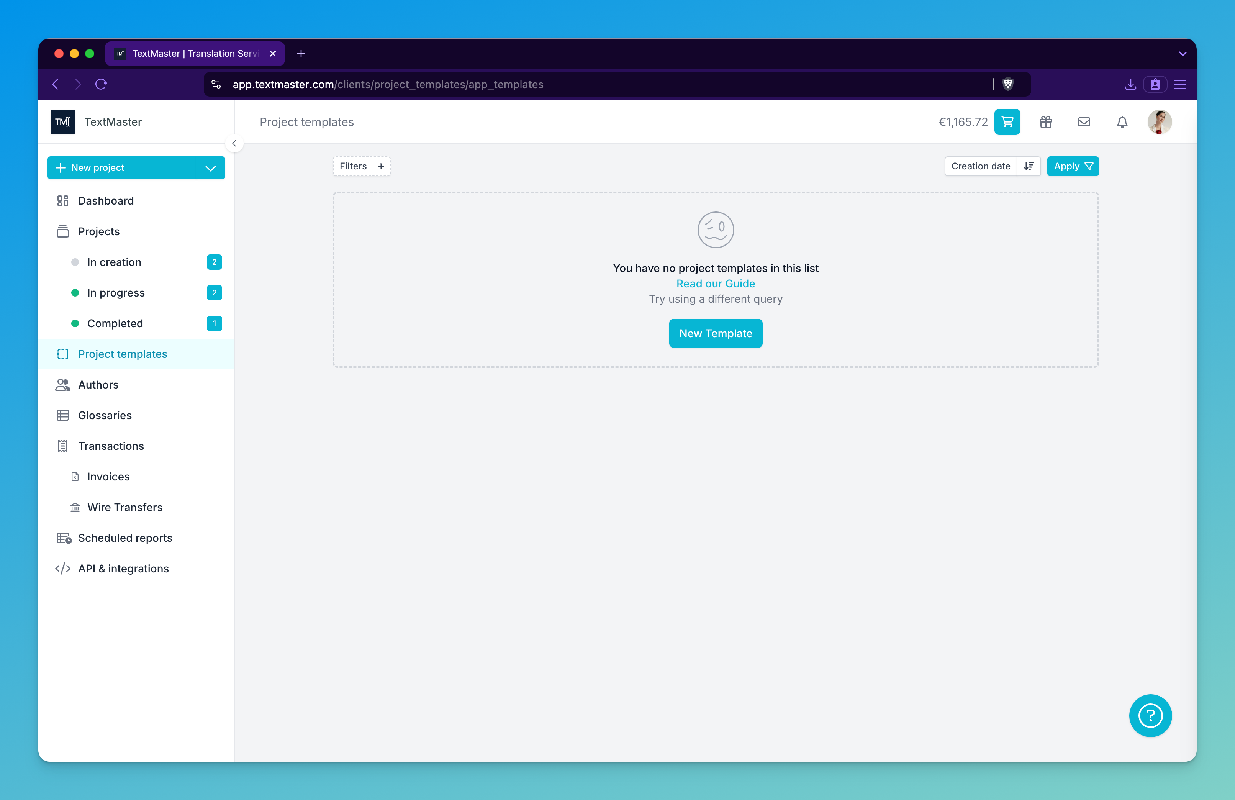This screenshot has width=1235, height=800.
Task: Open the messages envelope icon
Action: (1083, 122)
